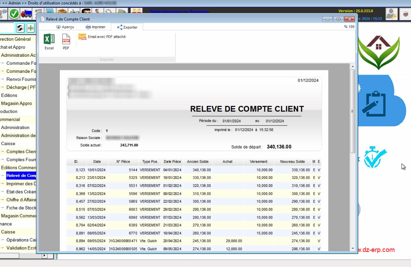Image resolution: width=411 pixels, height=267 pixels.
Task: Open Etat des Créances tree entry
Action: point(21,192)
